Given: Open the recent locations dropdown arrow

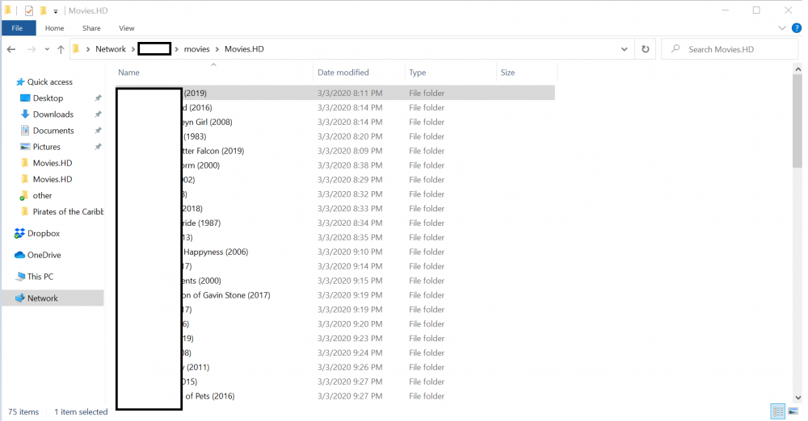Looking at the screenshot, I should click(x=47, y=49).
